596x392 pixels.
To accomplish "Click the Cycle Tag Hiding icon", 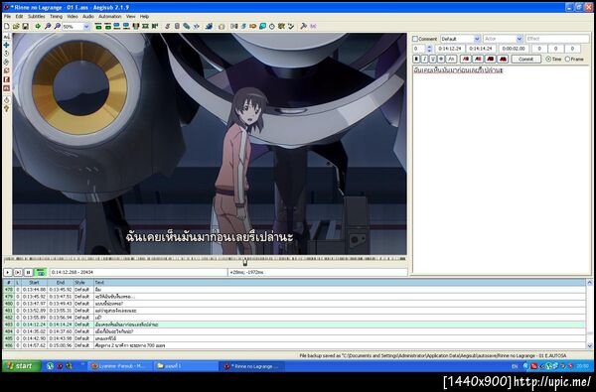I will pos(313,26).
